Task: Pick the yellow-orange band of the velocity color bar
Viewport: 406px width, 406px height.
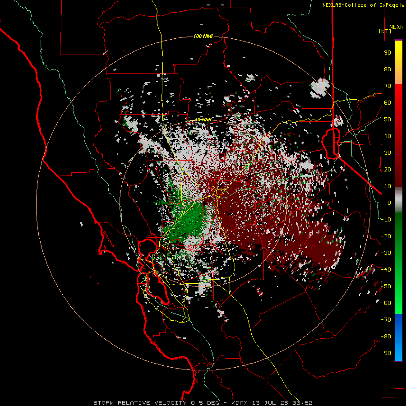Action: pyautogui.click(x=398, y=62)
